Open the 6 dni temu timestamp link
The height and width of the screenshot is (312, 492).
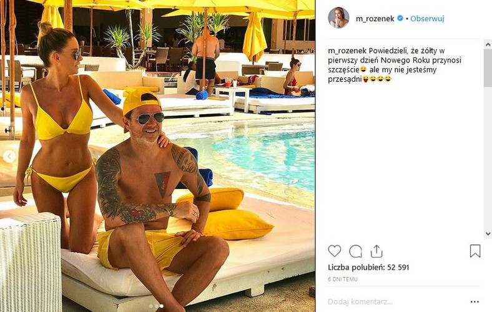(x=343, y=279)
